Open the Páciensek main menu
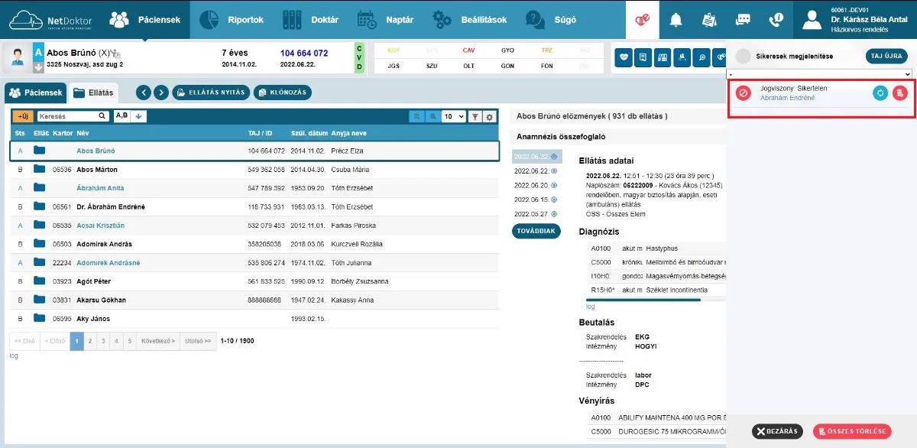Image resolution: width=917 pixels, height=448 pixels. click(x=145, y=20)
